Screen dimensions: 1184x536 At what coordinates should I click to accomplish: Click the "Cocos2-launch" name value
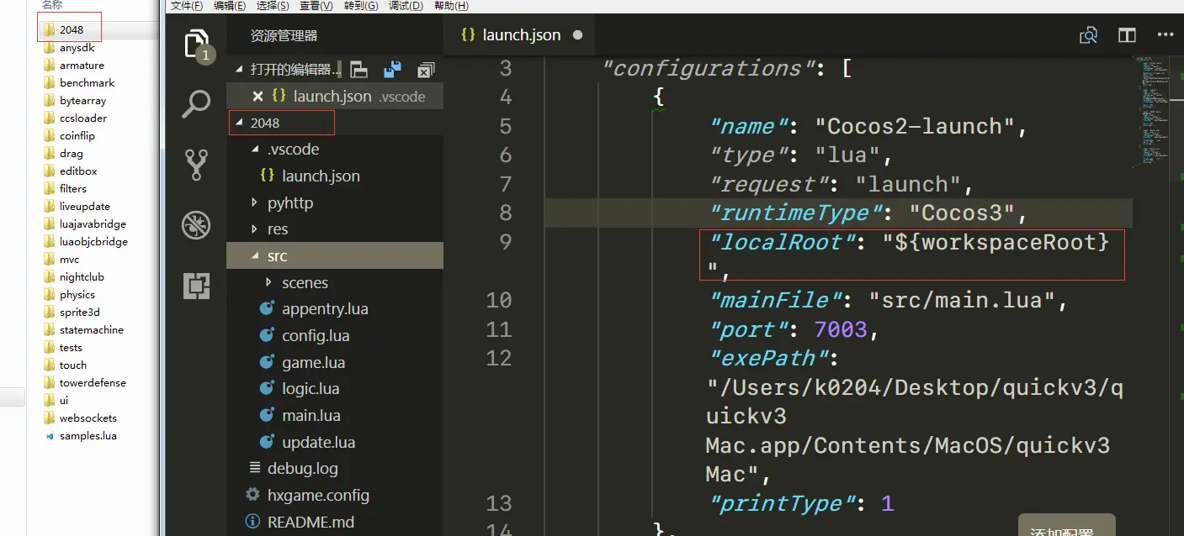(921, 126)
